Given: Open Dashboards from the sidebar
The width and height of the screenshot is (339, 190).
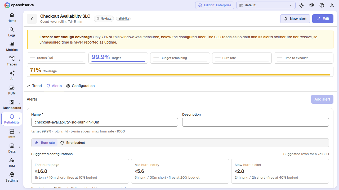Looking at the screenshot, I should 12,104.
